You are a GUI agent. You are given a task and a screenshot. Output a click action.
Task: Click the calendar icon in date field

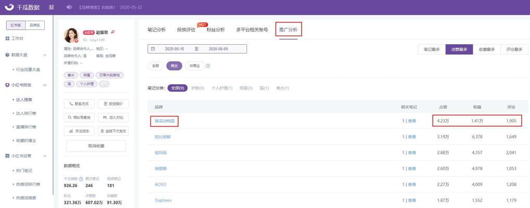[x=153, y=49]
